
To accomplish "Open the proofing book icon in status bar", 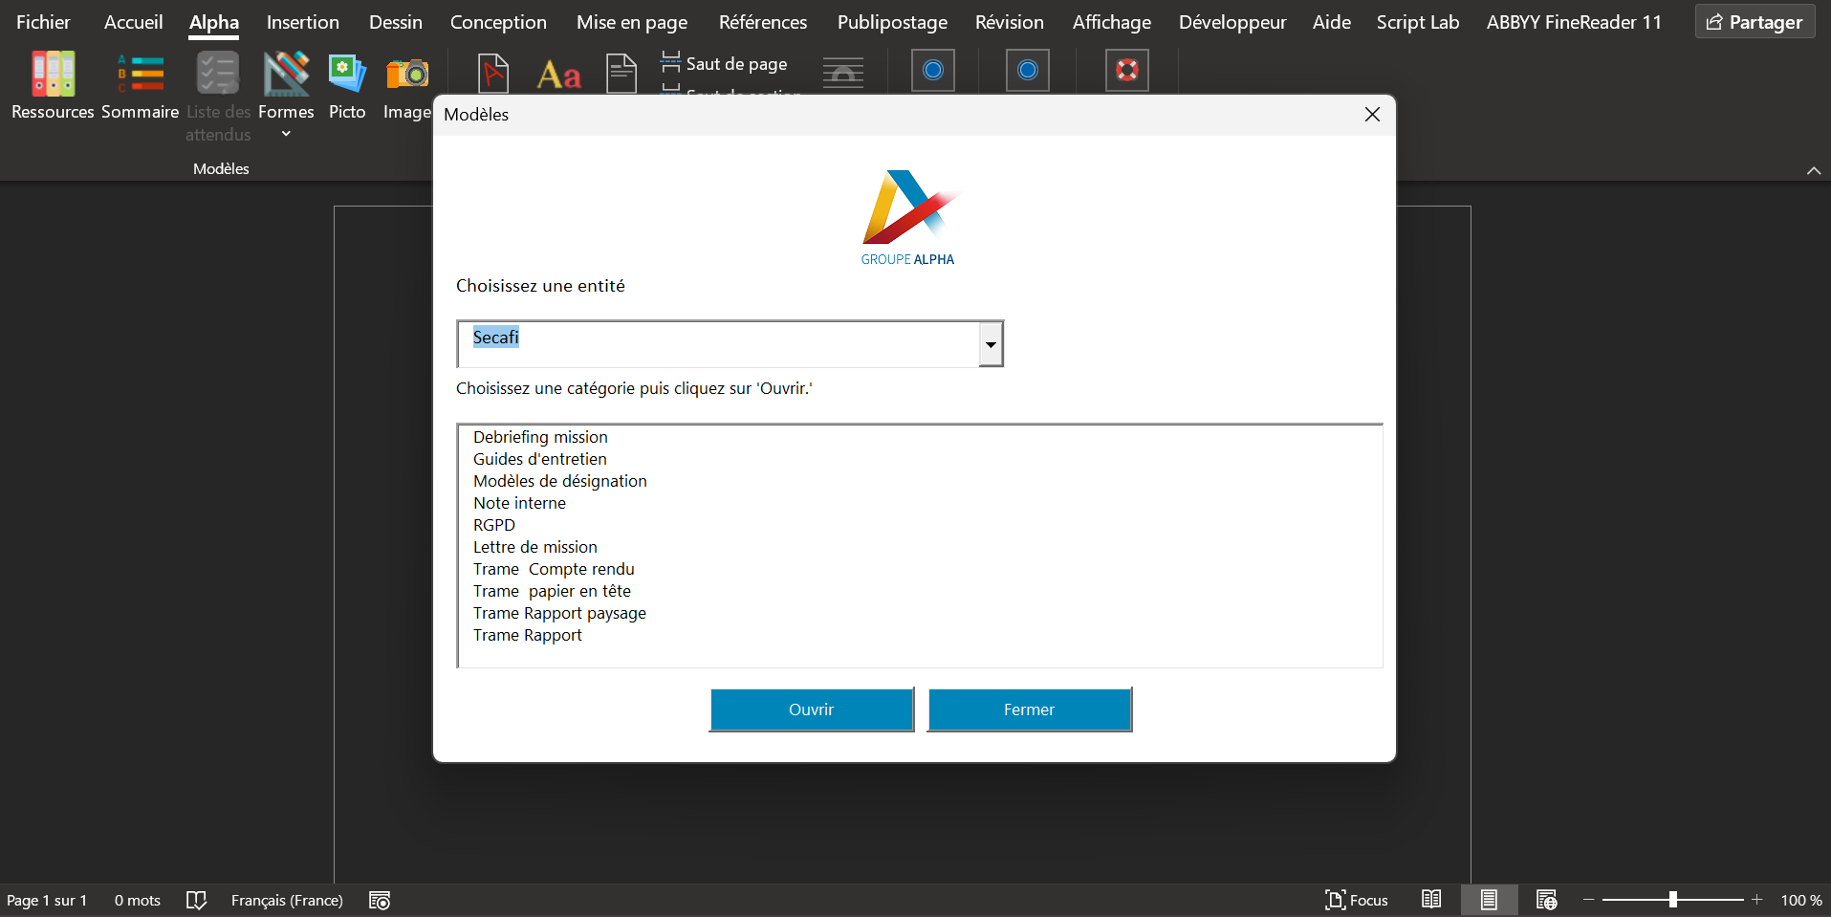I will pyautogui.click(x=196, y=901).
